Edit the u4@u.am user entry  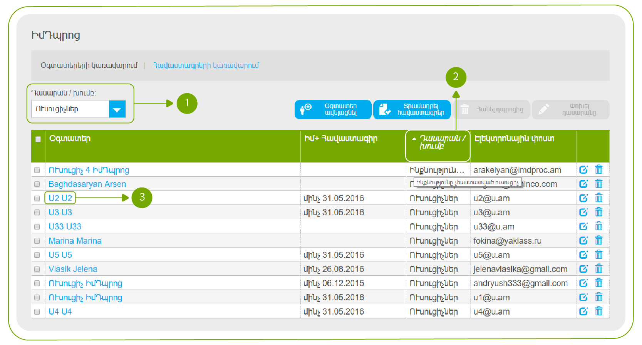[583, 312]
